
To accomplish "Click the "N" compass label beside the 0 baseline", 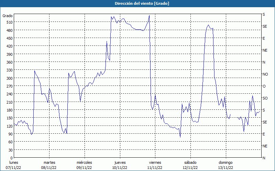I will 264,158.
